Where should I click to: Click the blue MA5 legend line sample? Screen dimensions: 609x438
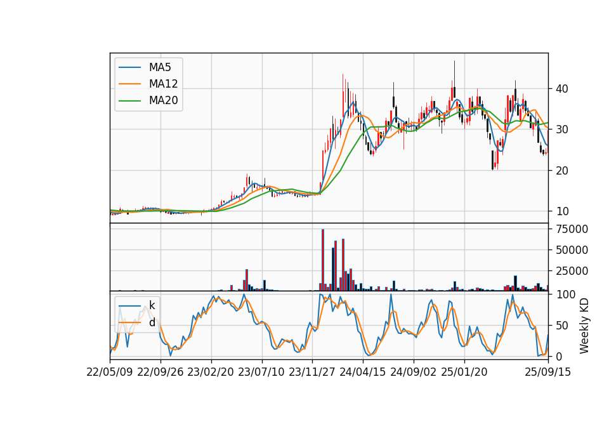[x=129, y=67]
